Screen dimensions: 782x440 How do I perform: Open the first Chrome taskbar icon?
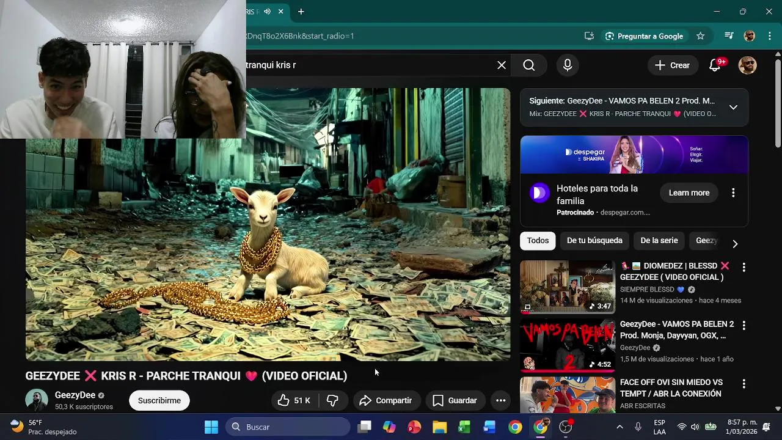pyautogui.click(x=515, y=427)
